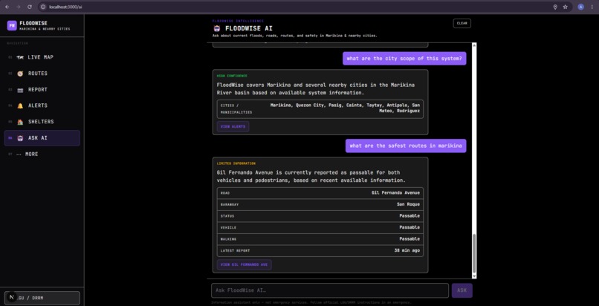This screenshot has width=599, height=306.
Task: Clear the chat with CLEAR button
Action: (462, 23)
